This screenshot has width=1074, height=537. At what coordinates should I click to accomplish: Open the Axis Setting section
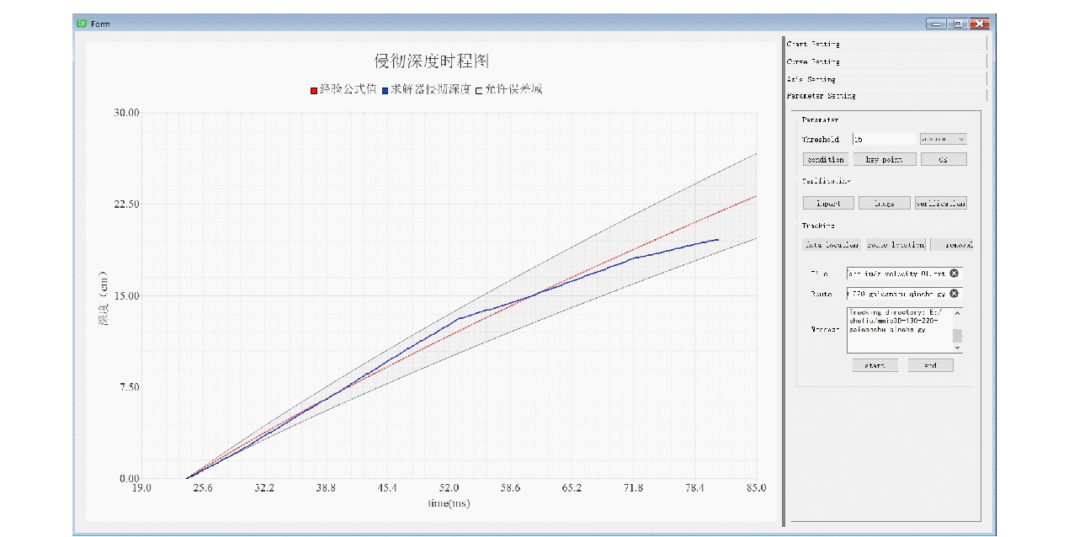pos(884,79)
